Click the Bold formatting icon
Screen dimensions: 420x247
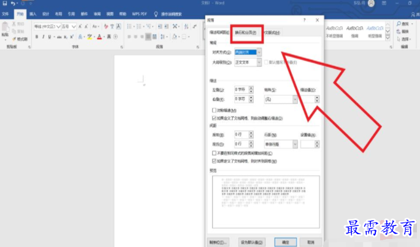click(x=37, y=37)
